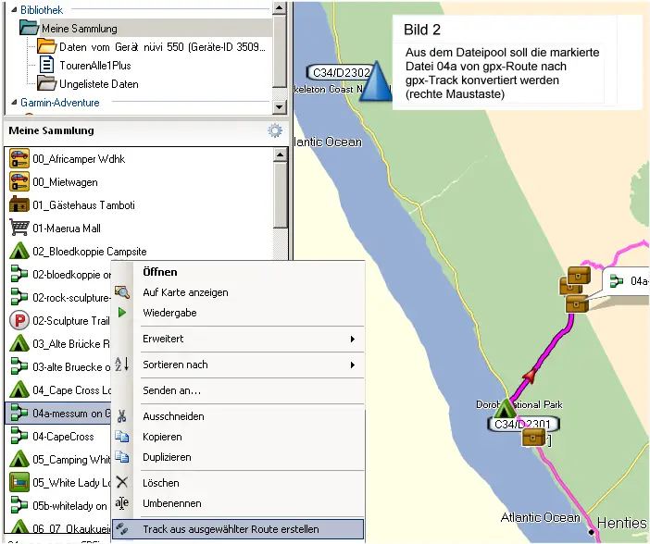Select Auf Karte anzeigen in context menu
Viewport: 650px width, 544px height.
[x=185, y=292]
